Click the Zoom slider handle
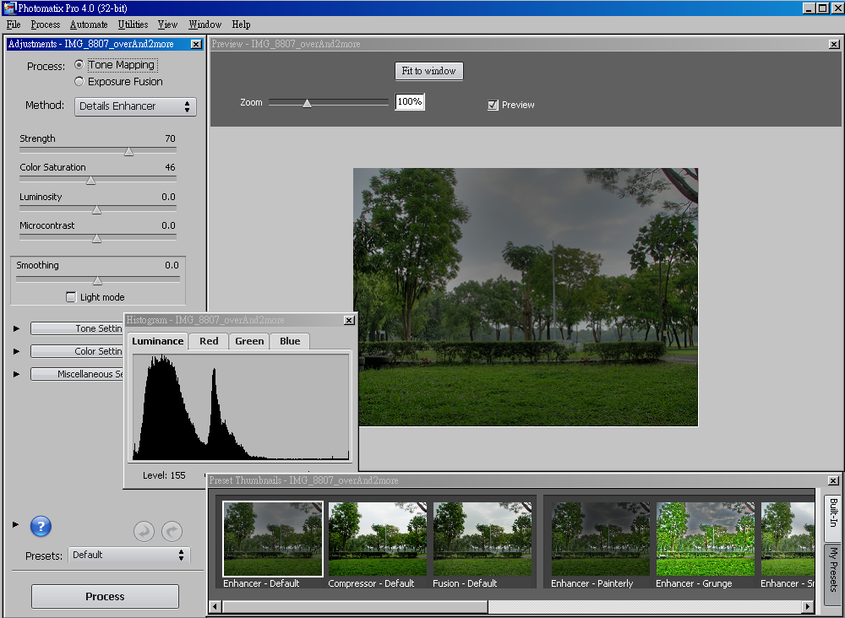This screenshot has height=618, width=845. 307,103
